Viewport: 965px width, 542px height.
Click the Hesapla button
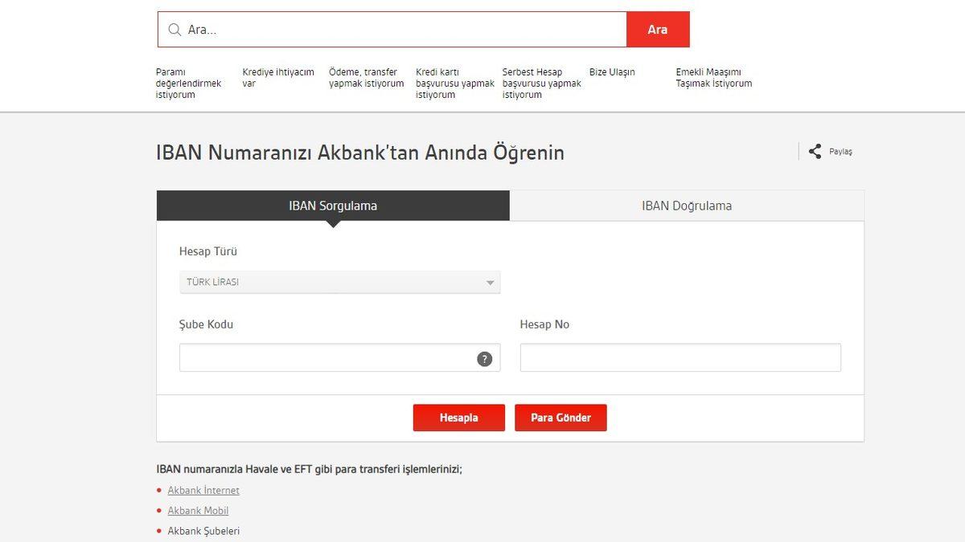pos(458,418)
